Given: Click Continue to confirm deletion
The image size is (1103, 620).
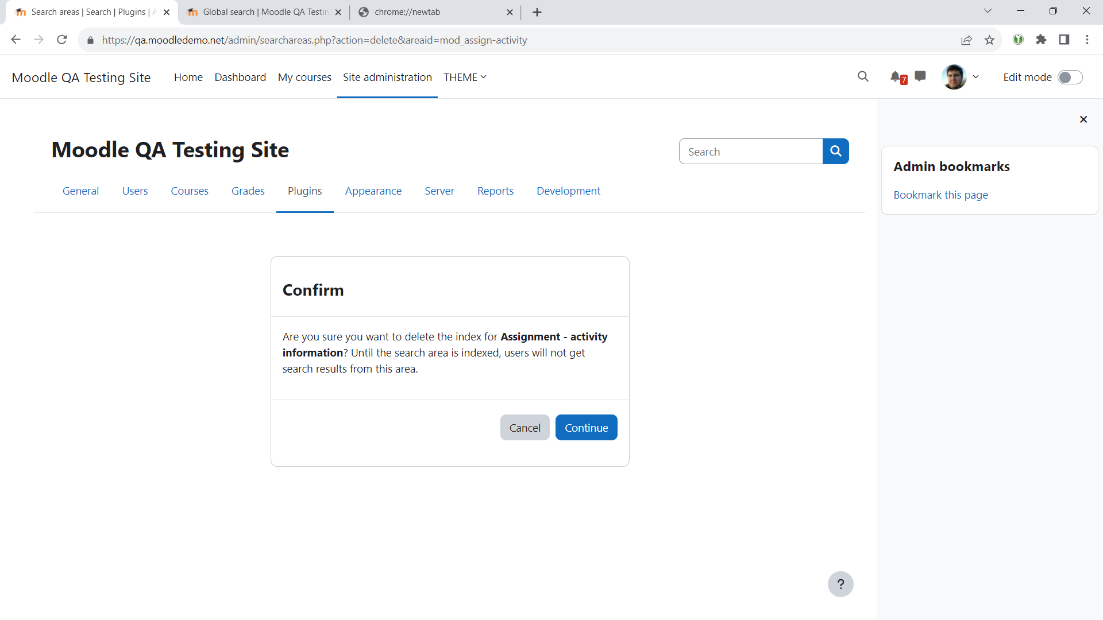Looking at the screenshot, I should [x=586, y=427].
